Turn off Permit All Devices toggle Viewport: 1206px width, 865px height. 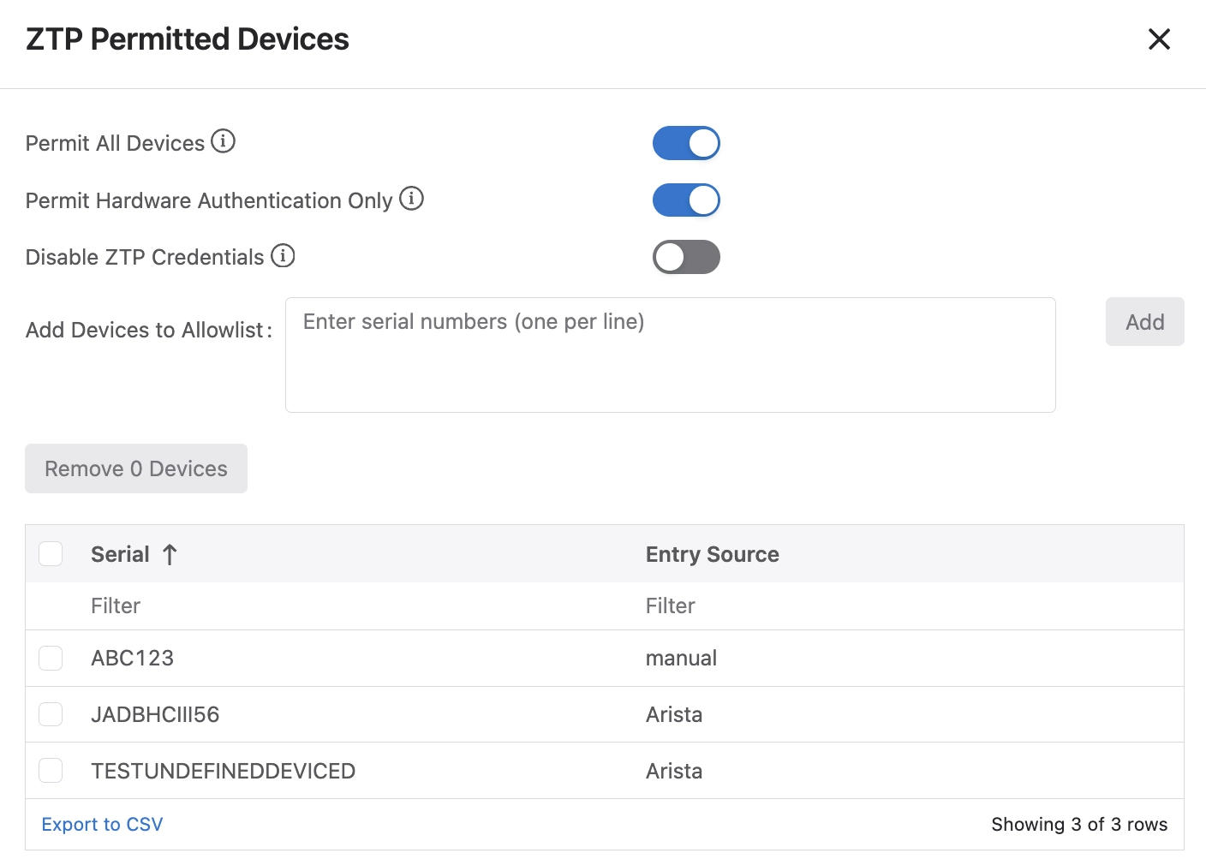pos(686,143)
